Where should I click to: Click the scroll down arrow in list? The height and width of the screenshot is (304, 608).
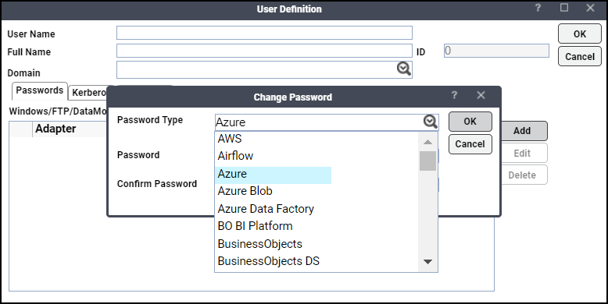[427, 262]
